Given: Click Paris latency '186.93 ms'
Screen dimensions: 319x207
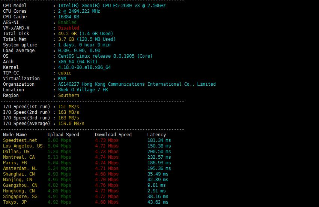Looking at the screenshot, I should point(159,163).
